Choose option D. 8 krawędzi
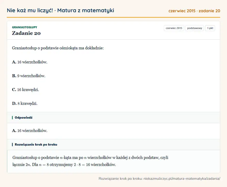The height and width of the screenshot is (187, 227). click(x=25, y=103)
